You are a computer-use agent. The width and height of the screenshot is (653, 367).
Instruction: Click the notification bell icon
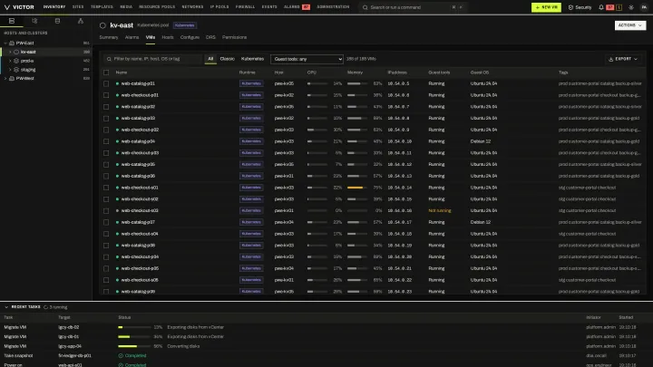click(601, 7)
